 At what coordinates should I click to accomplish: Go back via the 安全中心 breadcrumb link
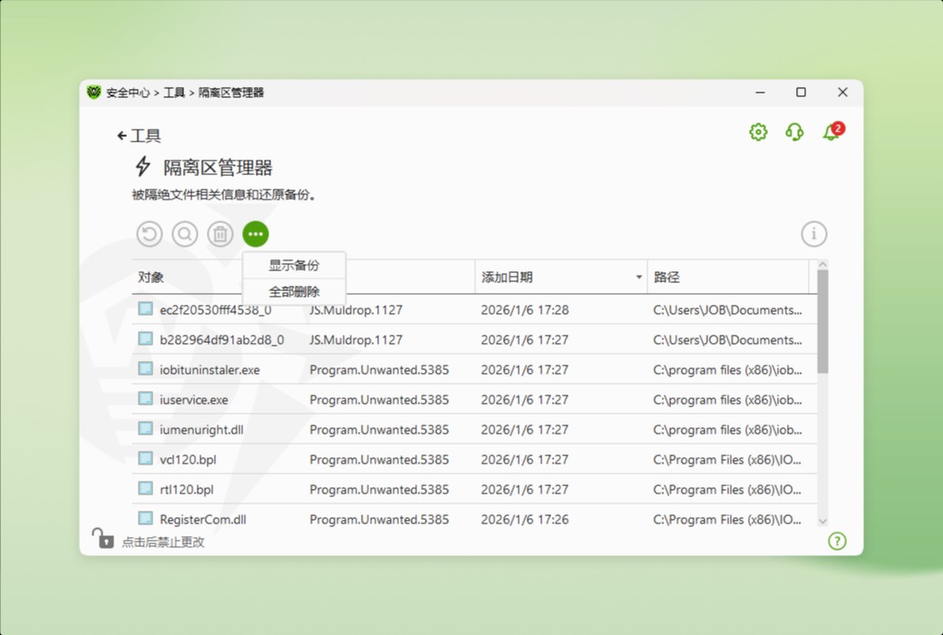130,92
